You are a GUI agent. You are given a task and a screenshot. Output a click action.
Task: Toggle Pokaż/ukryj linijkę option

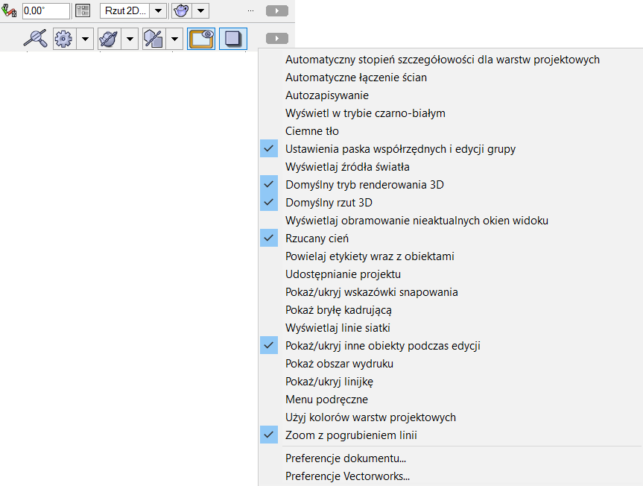click(x=449, y=382)
